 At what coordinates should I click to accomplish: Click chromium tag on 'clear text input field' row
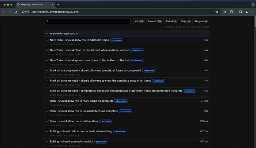point(137,50)
